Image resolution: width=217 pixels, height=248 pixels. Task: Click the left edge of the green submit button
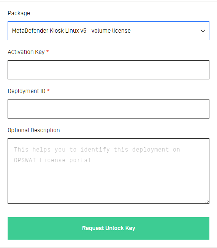pyautogui.click(x=13, y=228)
